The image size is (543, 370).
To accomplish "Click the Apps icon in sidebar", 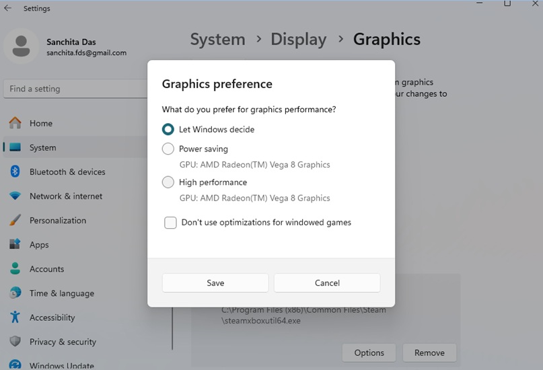I will 15,244.
